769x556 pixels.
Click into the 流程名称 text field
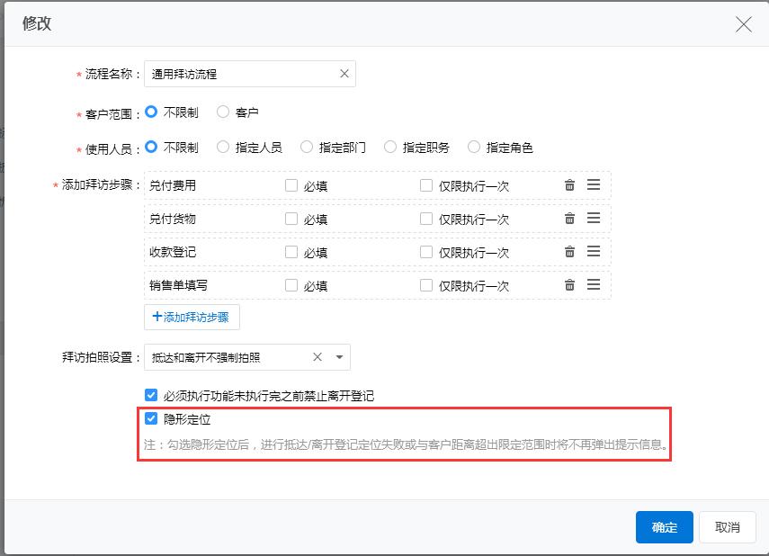[238, 74]
